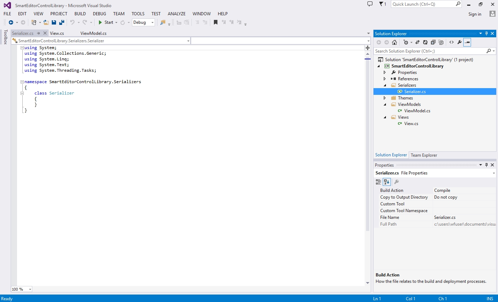Click the View Code icon in Solution Explorer
The image size is (498, 302).
[452, 42]
